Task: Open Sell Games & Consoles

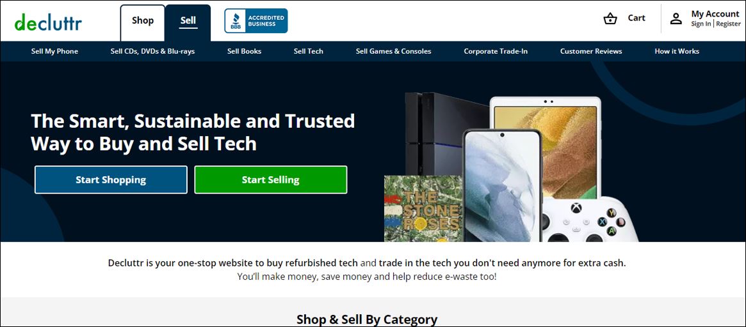Action: click(393, 51)
